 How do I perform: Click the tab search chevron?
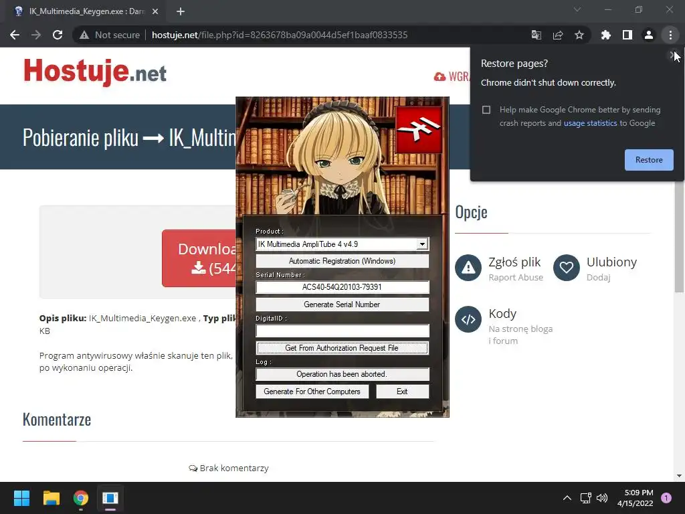(x=577, y=9)
